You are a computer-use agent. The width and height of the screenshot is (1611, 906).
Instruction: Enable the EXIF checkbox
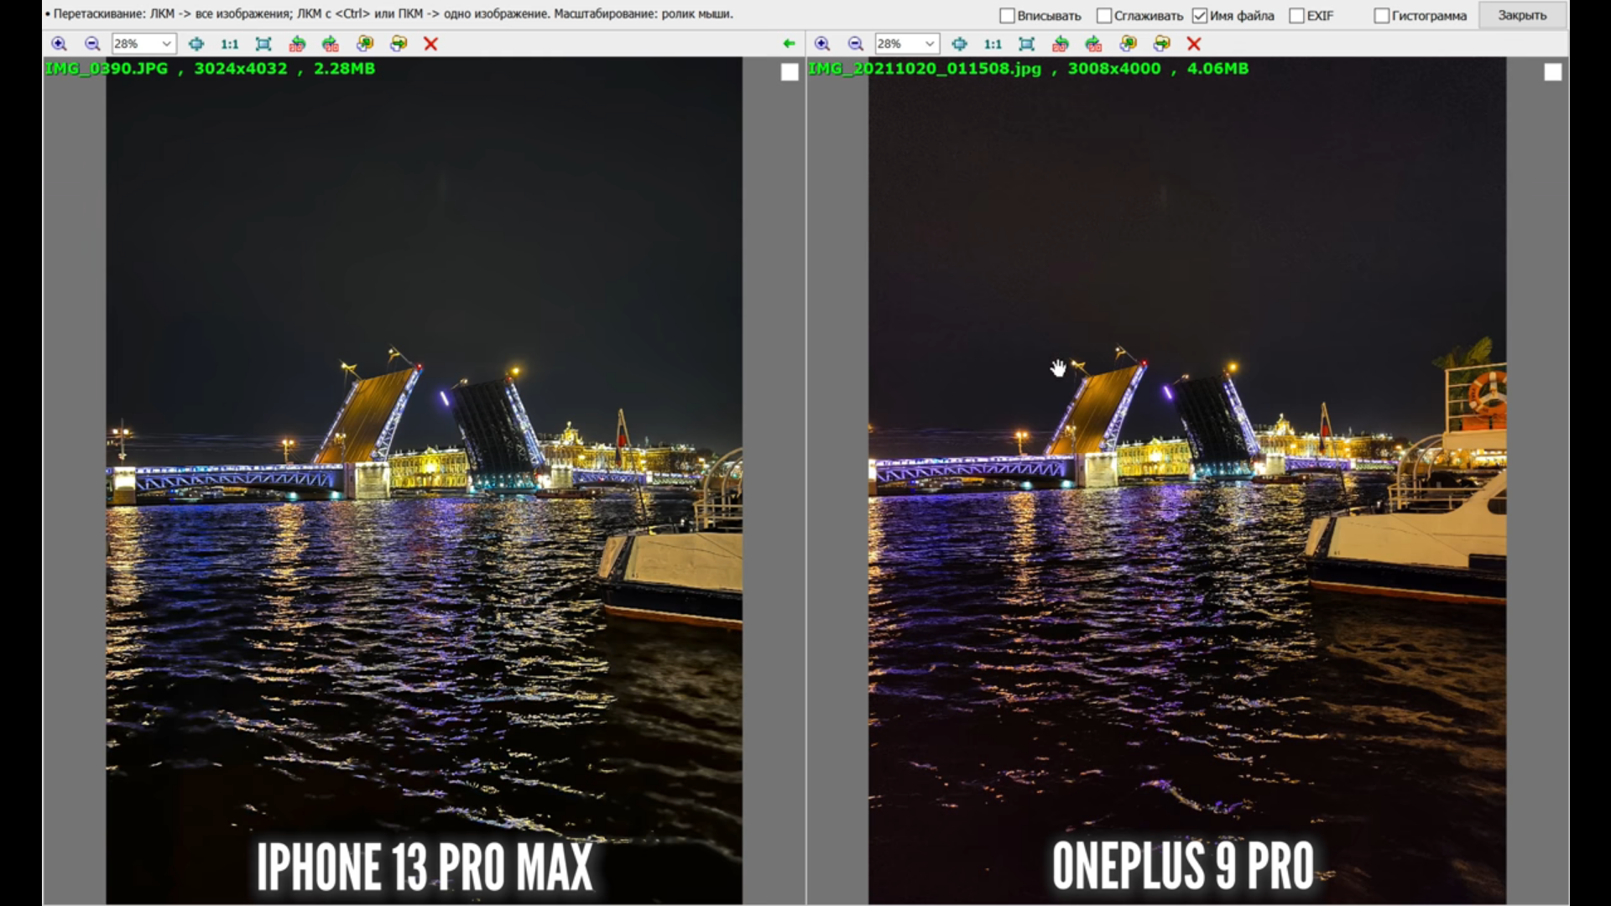click(x=1296, y=16)
